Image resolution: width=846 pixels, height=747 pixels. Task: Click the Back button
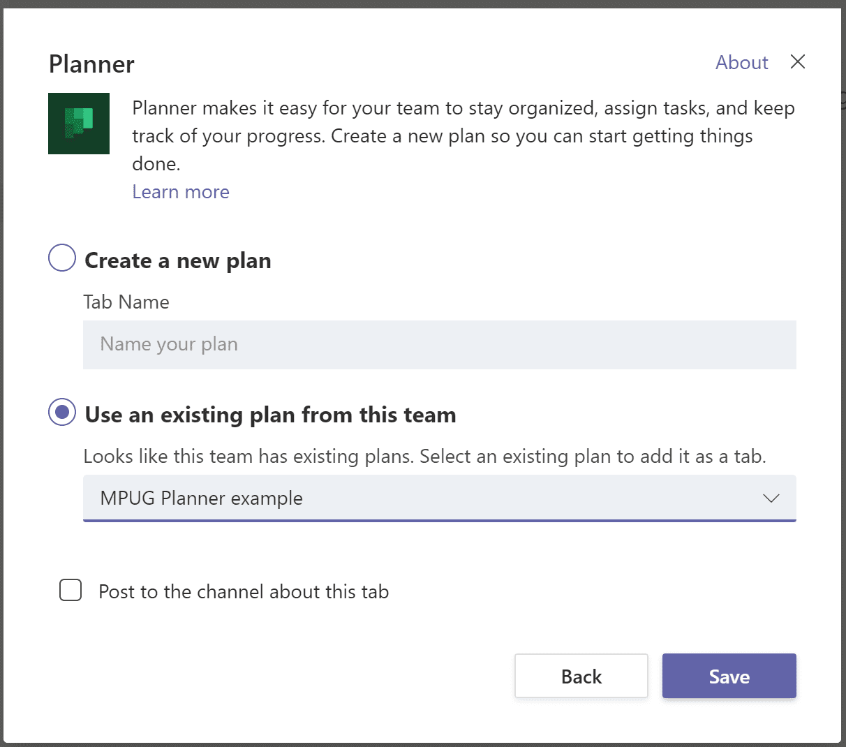click(x=581, y=676)
